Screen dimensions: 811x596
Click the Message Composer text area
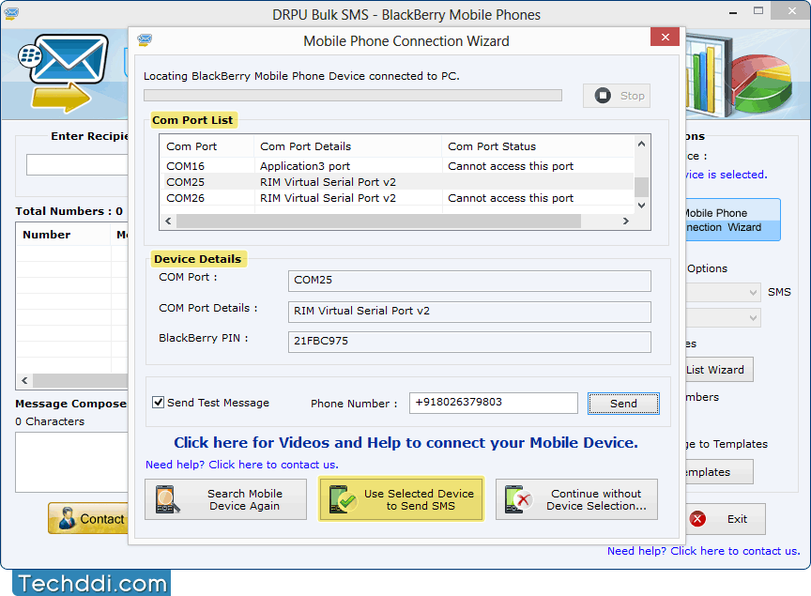point(72,462)
